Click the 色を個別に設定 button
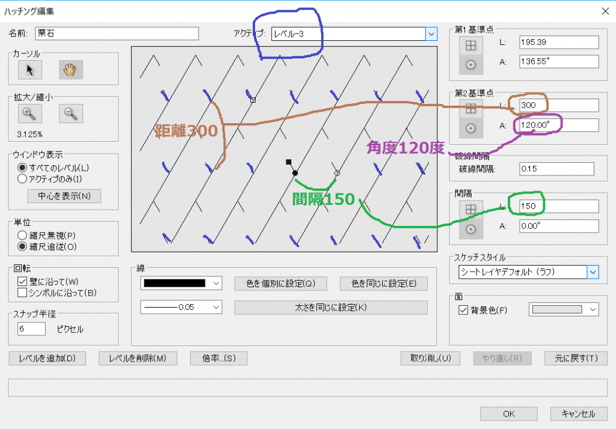 pos(282,284)
